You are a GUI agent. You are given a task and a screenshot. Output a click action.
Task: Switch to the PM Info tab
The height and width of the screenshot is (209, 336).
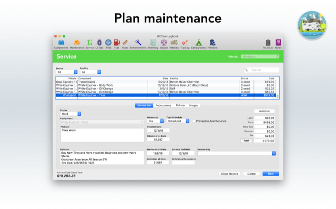click(x=180, y=105)
